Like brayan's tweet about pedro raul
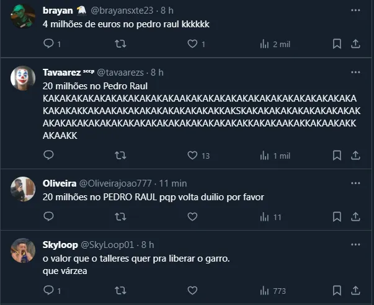Screen dimensions: 374x305 192,44
